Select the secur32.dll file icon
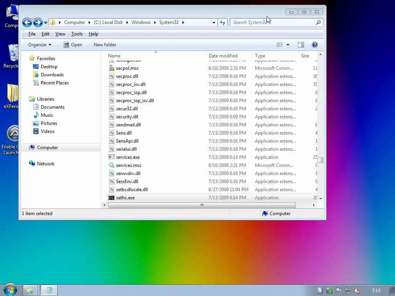 (111, 108)
